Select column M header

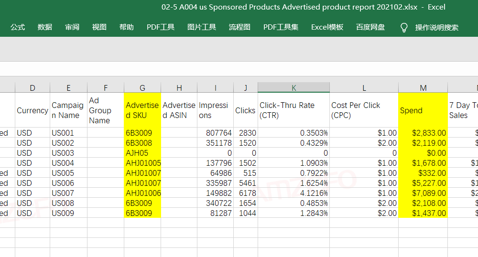click(423, 88)
